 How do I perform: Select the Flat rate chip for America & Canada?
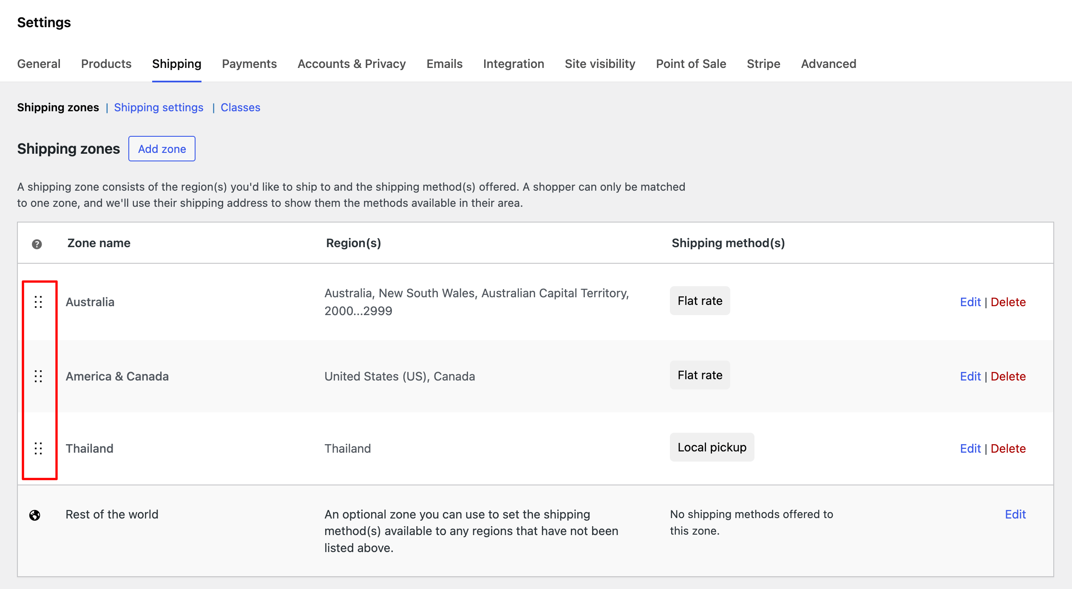coord(699,375)
